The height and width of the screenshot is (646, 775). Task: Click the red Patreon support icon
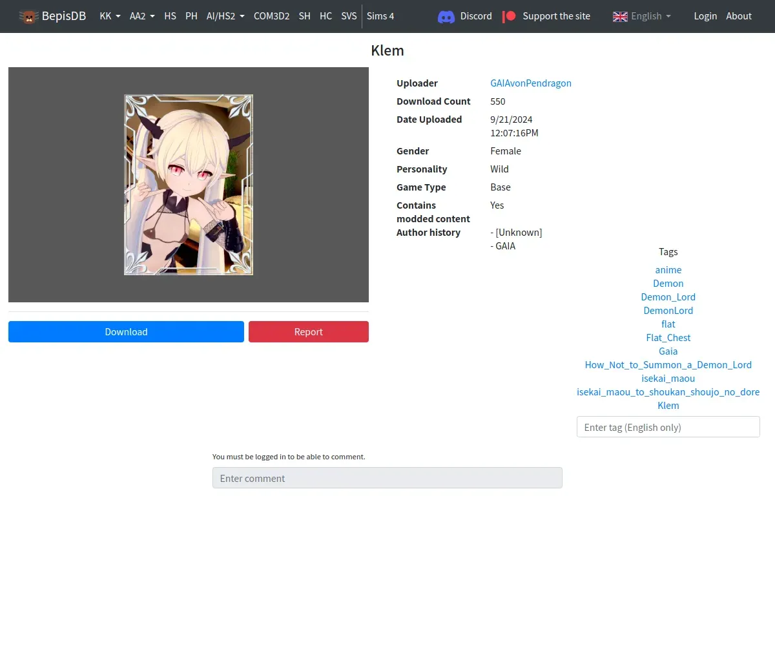[x=509, y=16]
